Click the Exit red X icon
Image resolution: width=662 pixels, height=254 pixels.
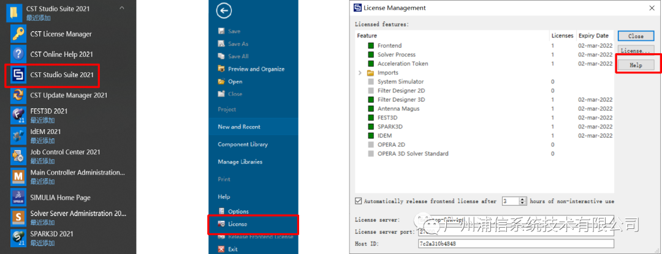(x=221, y=249)
